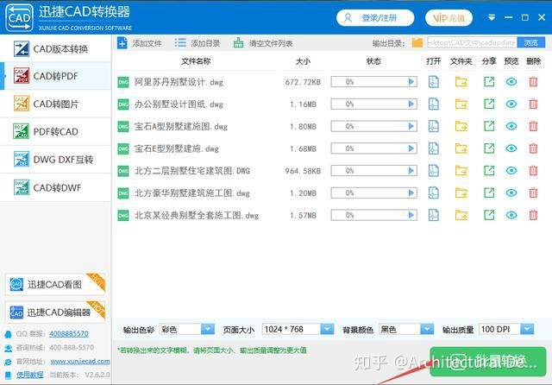Preview 阿里苏丹别墅设计.dwg with eye icon
This screenshot has width=552, height=385.
[x=511, y=82]
